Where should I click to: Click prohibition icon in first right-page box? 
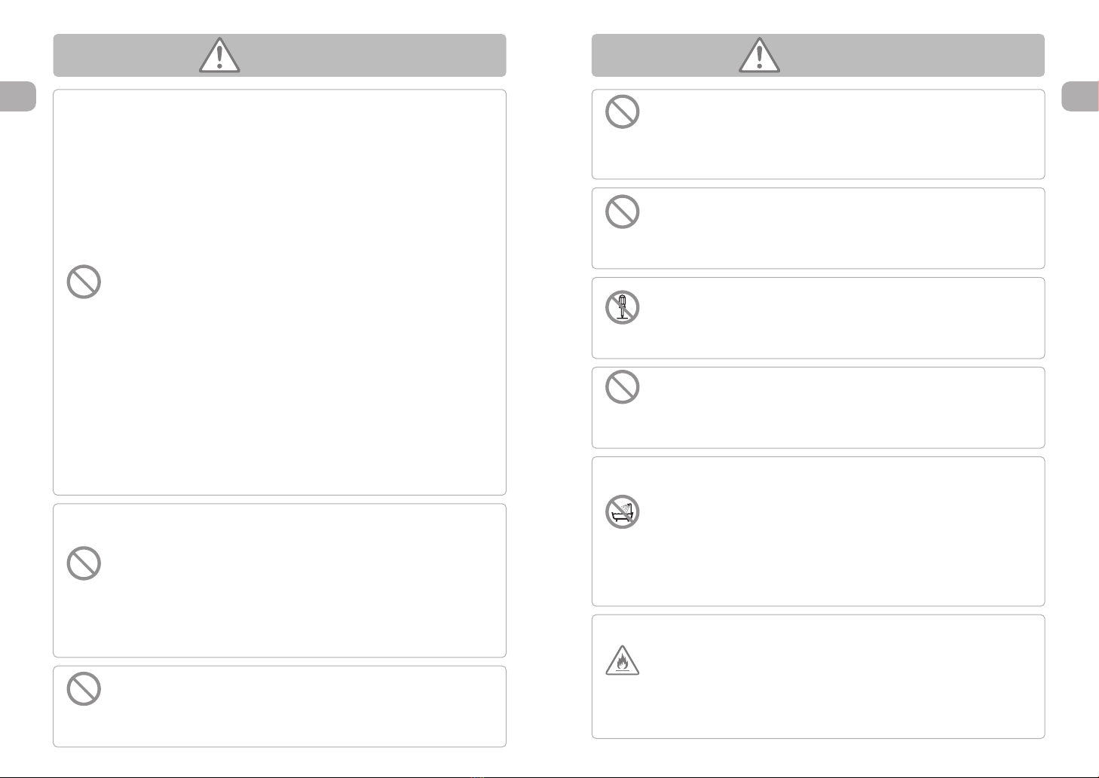tap(622, 111)
